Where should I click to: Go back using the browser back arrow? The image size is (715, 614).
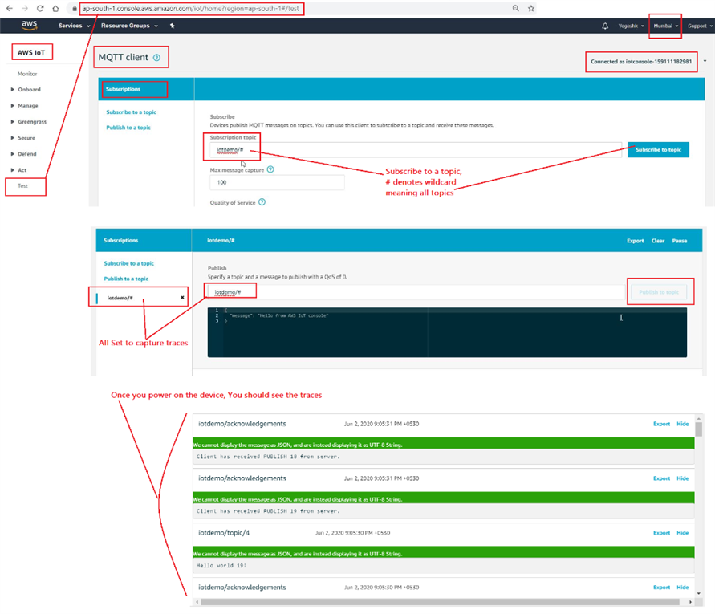(9, 8)
